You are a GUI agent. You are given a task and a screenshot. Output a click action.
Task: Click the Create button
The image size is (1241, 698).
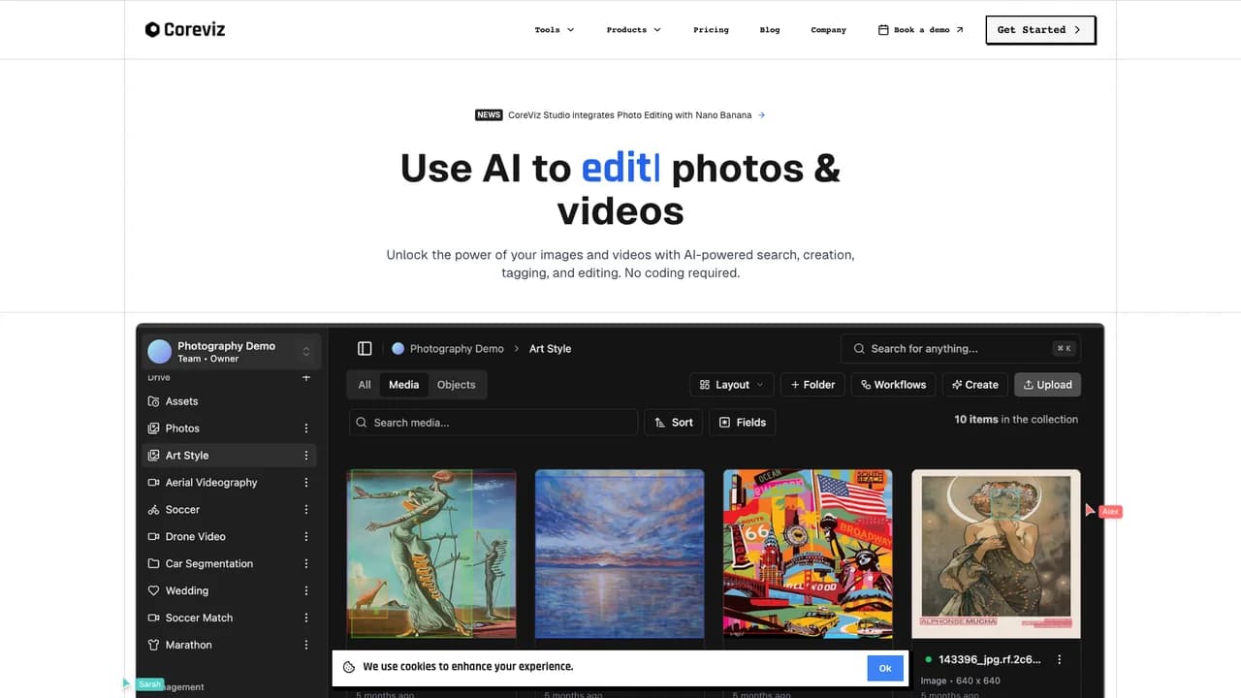tap(975, 385)
